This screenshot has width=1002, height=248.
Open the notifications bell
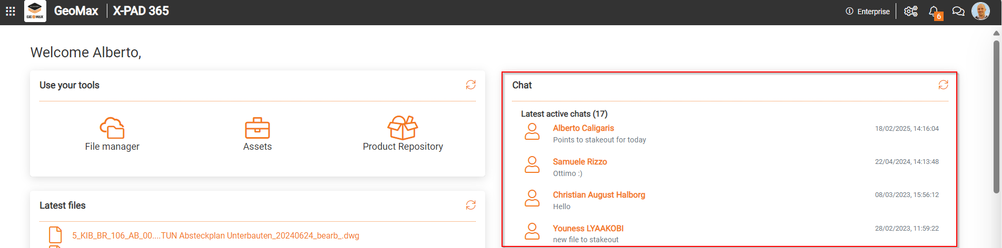coord(934,11)
